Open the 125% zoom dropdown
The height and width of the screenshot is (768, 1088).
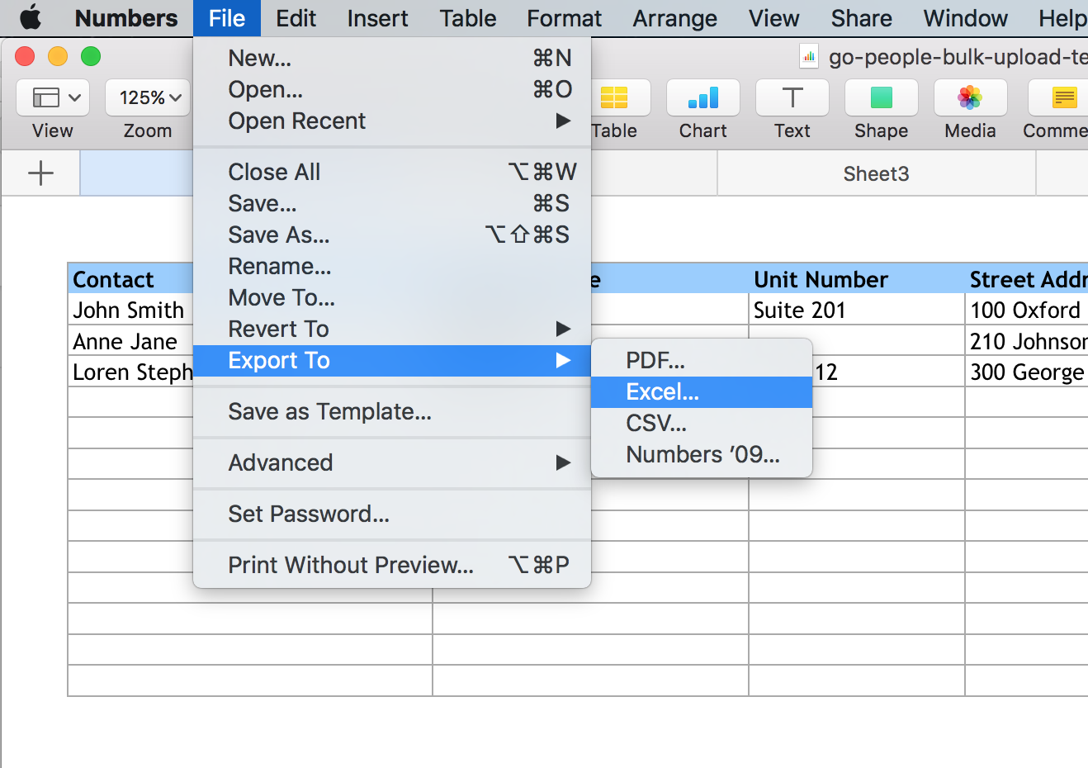pyautogui.click(x=149, y=98)
